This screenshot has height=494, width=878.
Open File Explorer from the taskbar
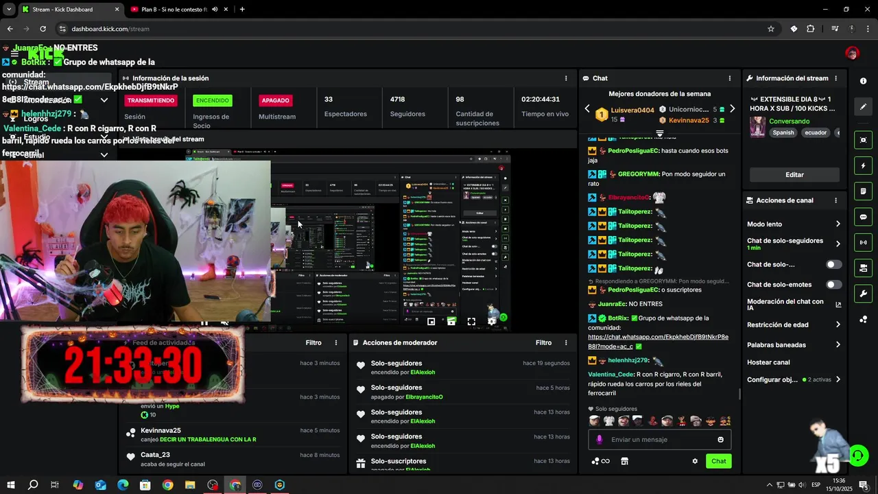pos(190,485)
